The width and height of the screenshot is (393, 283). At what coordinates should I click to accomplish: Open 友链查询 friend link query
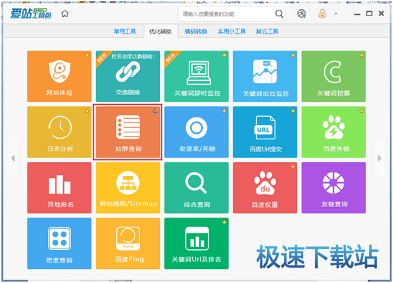pyautogui.click(x=334, y=188)
